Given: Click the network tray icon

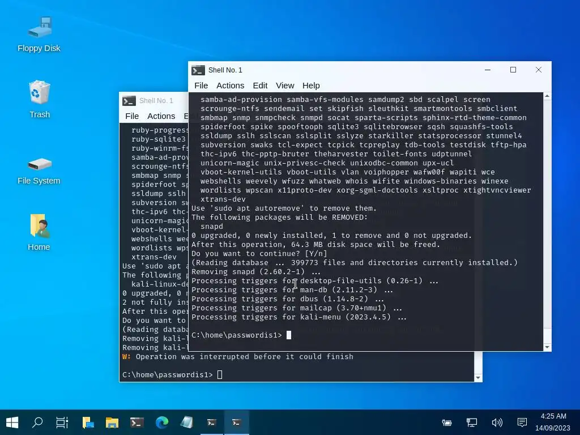Looking at the screenshot, I should coord(472,423).
